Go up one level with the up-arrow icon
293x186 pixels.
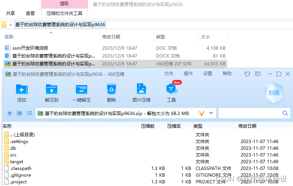[x=10, y=113]
